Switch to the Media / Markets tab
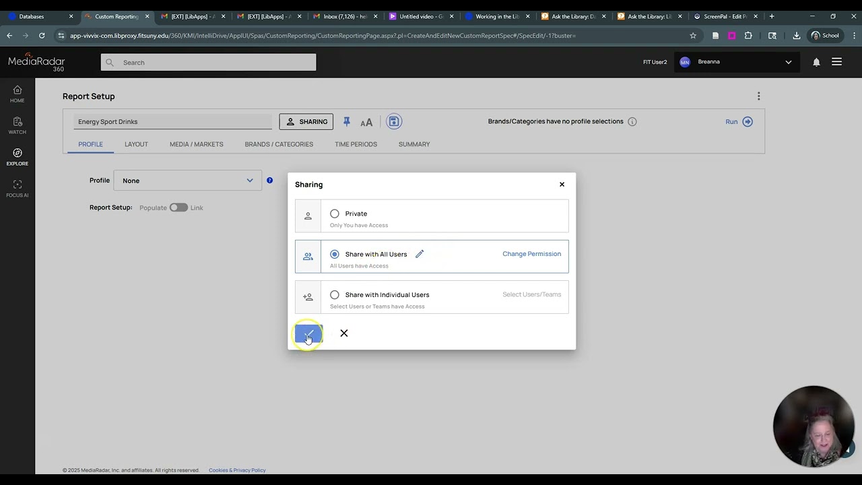This screenshot has width=862, height=485. click(x=196, y=144)
